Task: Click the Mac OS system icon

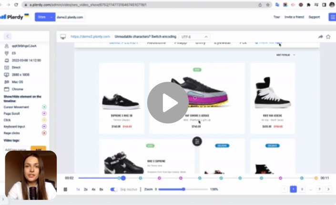Action: [x=7, y=82]
